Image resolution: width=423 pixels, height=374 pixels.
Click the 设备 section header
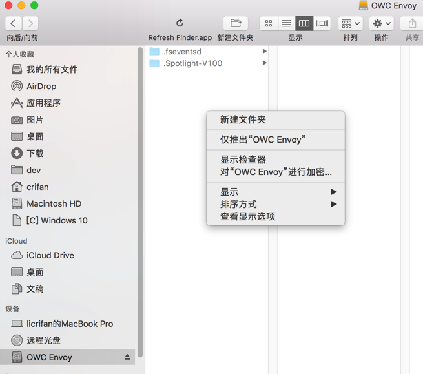pos(12,308)
